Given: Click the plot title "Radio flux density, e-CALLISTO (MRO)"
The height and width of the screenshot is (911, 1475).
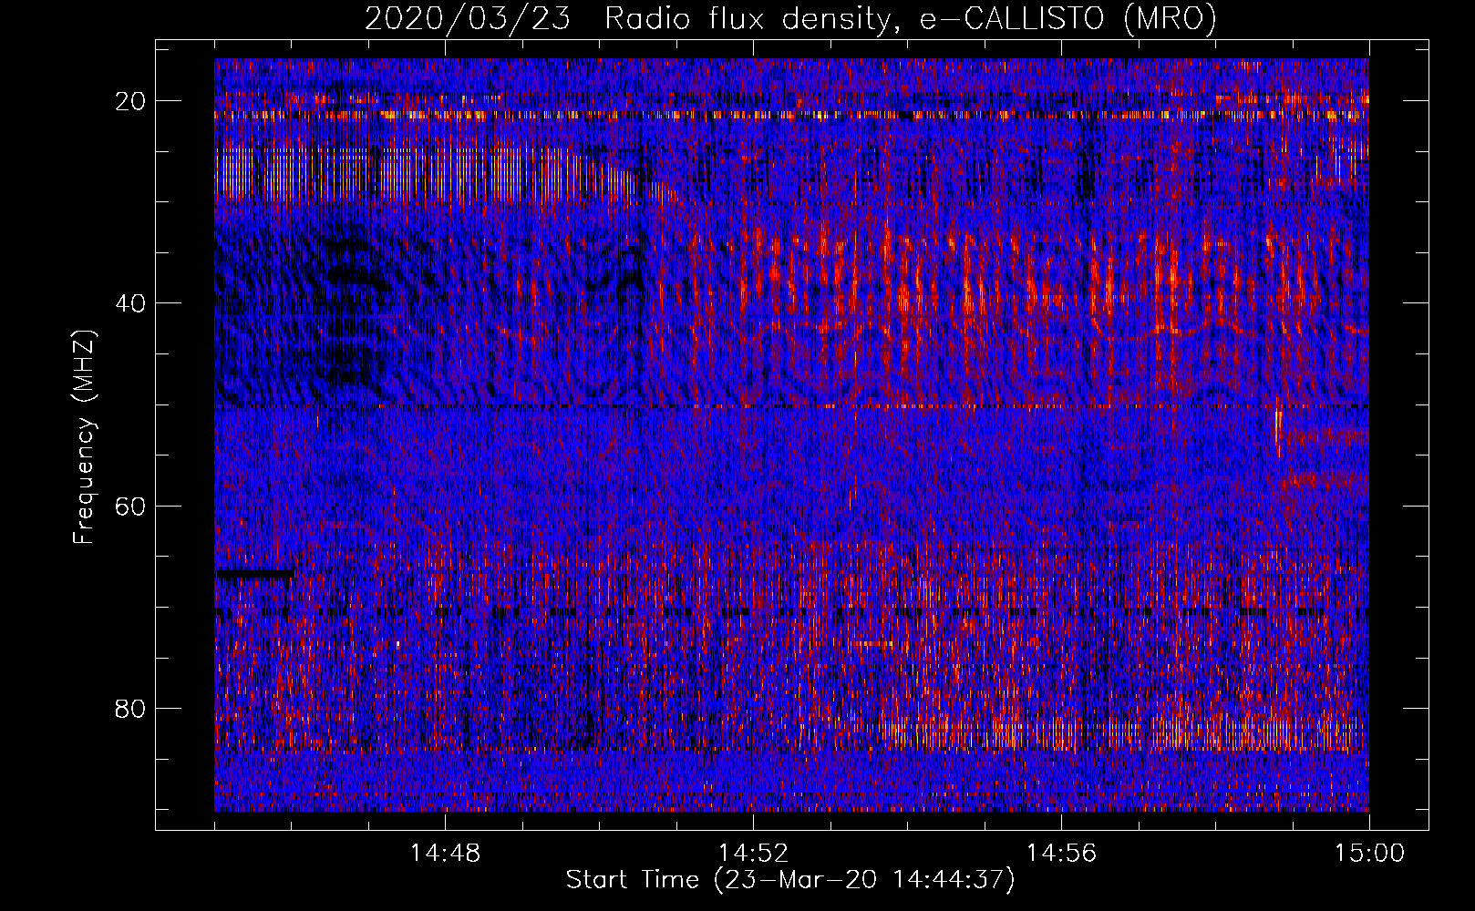Looking at the screenshot, I should pos(911,18).
